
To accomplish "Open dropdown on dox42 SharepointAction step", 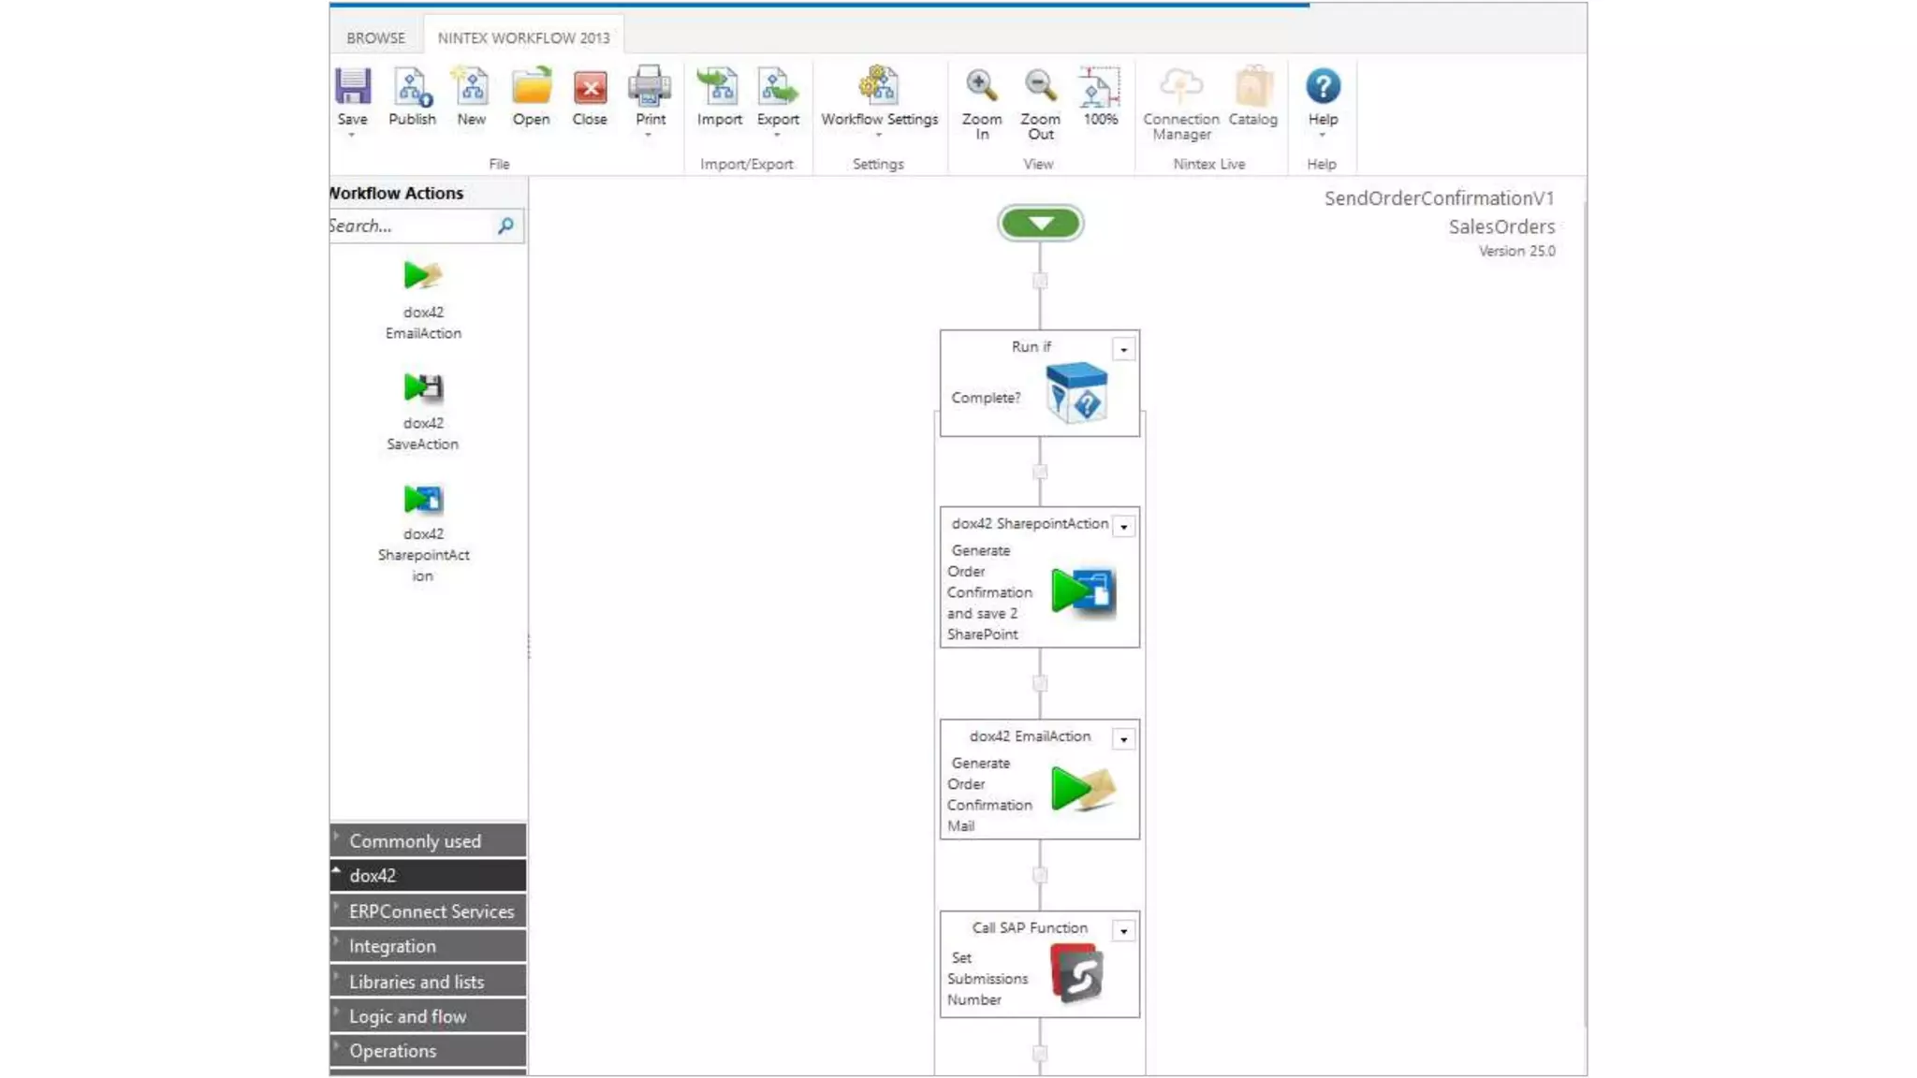I will [x=1123, y=527].
